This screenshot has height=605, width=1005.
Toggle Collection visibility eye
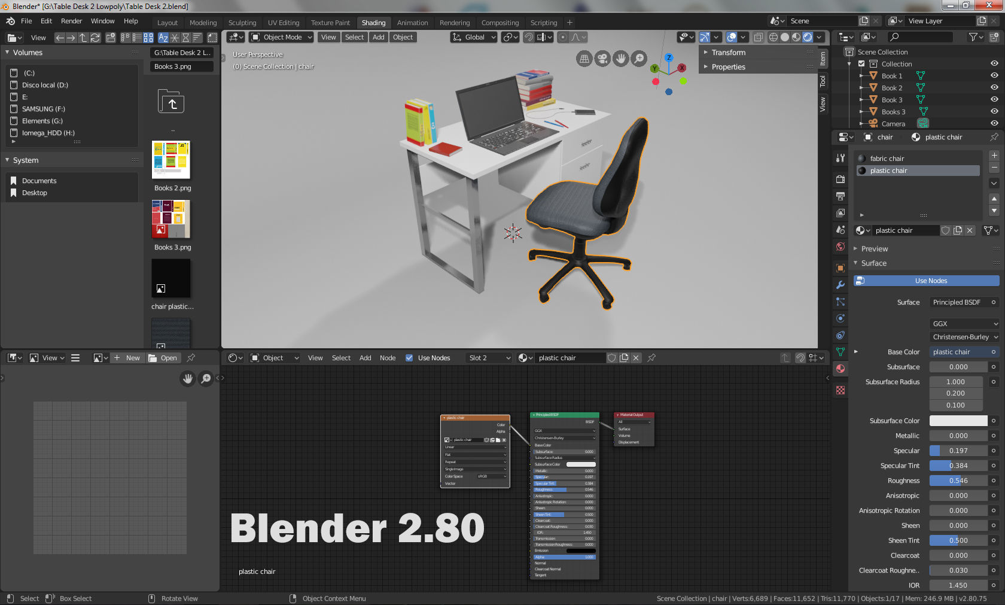click(994, 64)
